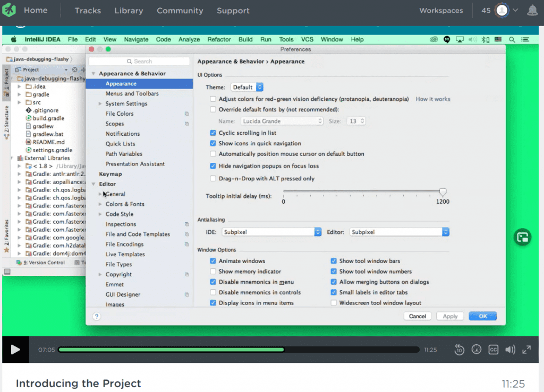Open the Analyze menu
544x392 pixels.
click(189, 39)
